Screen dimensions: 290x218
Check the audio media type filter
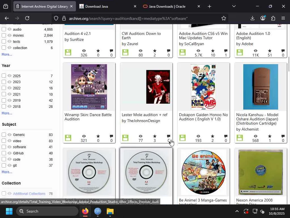[4, 29]
